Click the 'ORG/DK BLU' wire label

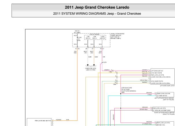pyautogui.click(x=144, y=109)
